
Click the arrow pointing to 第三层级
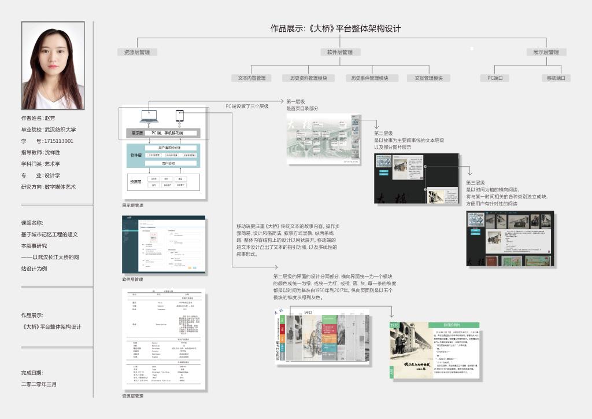469,172
